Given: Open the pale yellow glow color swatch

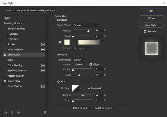Looking at the screenshot, I should pos(67,42).
